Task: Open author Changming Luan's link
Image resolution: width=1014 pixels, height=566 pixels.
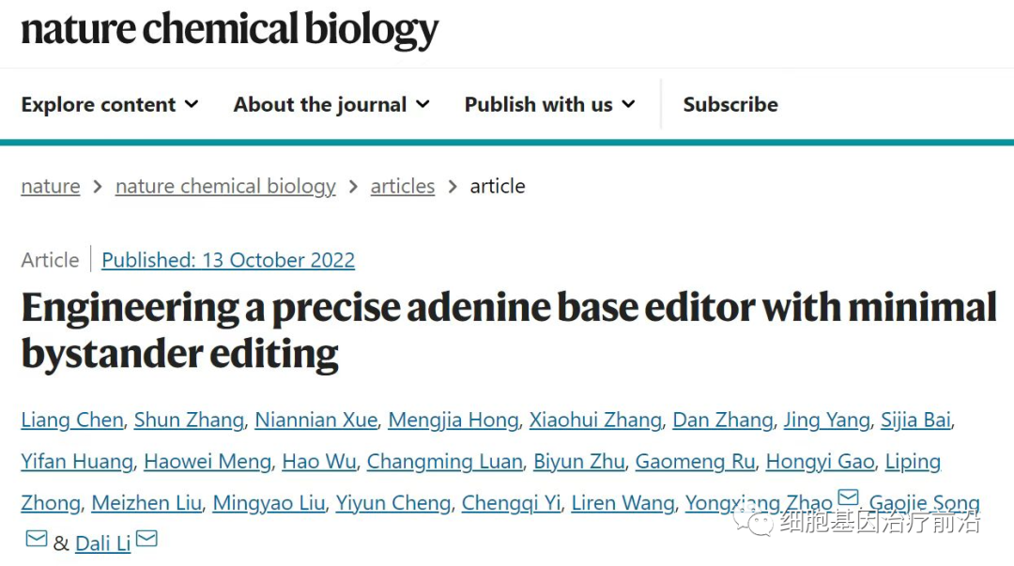Action: (444, 461)
